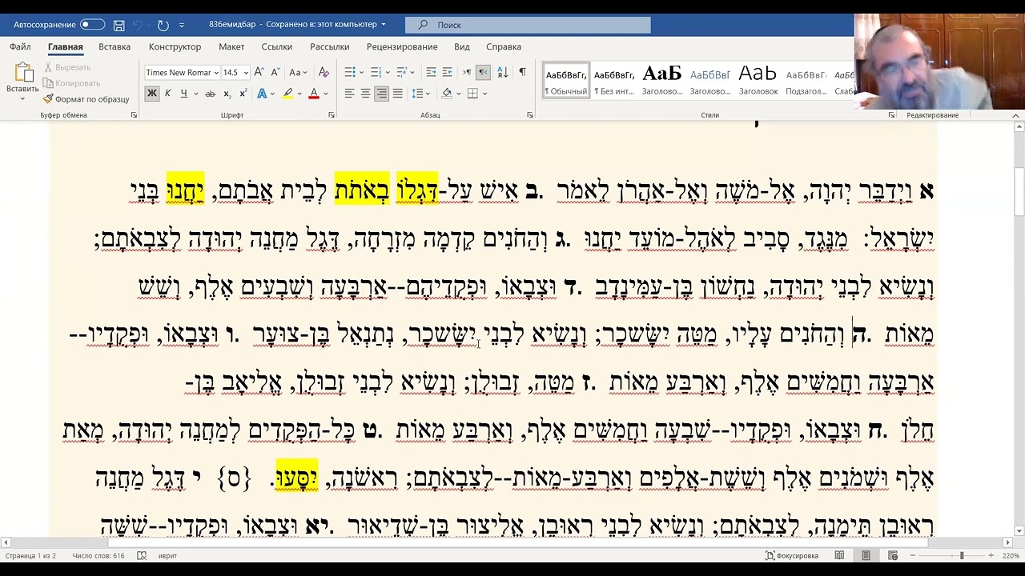Click the sort А-Я icon
The height and width of the screenshot is (576, 1025).
(502, 72)
